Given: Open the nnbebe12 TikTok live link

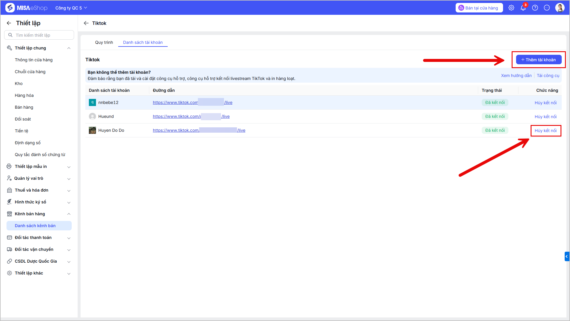Looking at the screenshot, I should (193, 102).
